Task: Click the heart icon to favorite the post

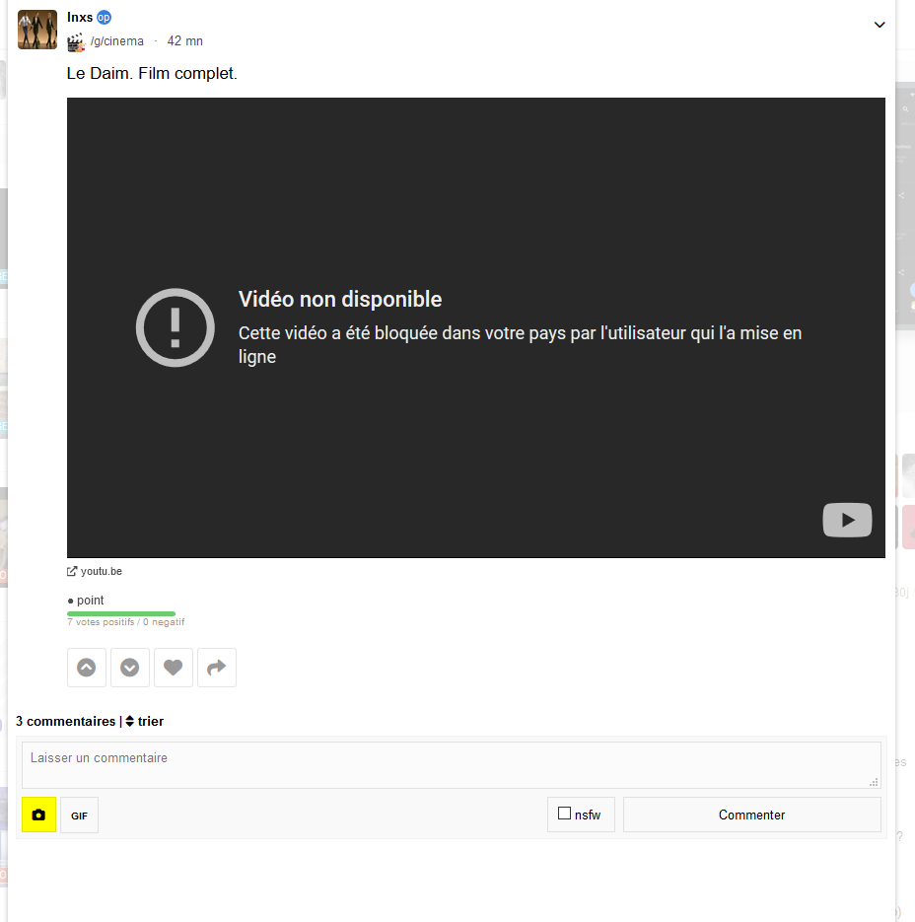Action: pyautogui.click(x=174, y=668)
